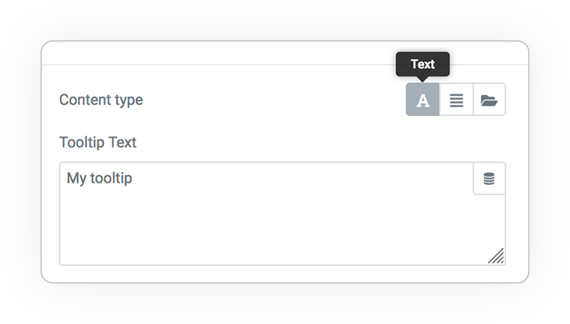This screenshot has width=570, height=324.
Task: Open dynamic tags database icon
Action: pyautogui.click(x=489, y=178)
